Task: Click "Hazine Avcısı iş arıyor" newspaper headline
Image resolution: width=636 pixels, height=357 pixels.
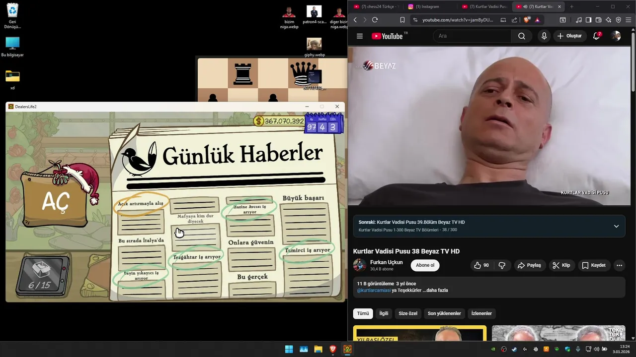Action: (x=249, y=209)
